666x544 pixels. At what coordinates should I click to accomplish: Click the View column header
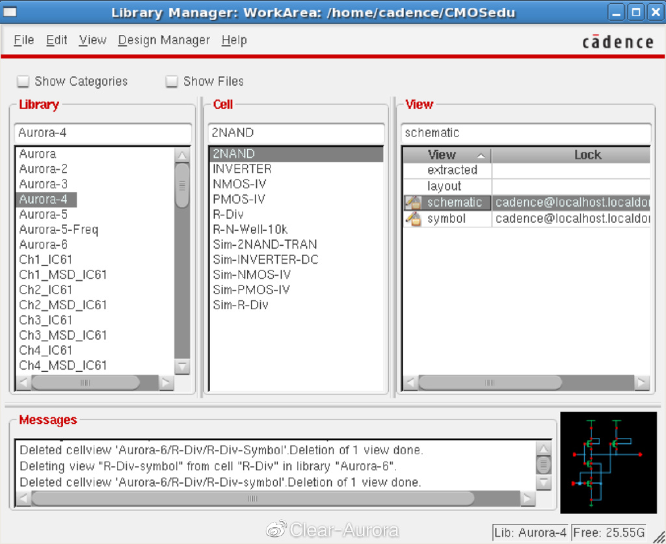(x=447, y=155)
